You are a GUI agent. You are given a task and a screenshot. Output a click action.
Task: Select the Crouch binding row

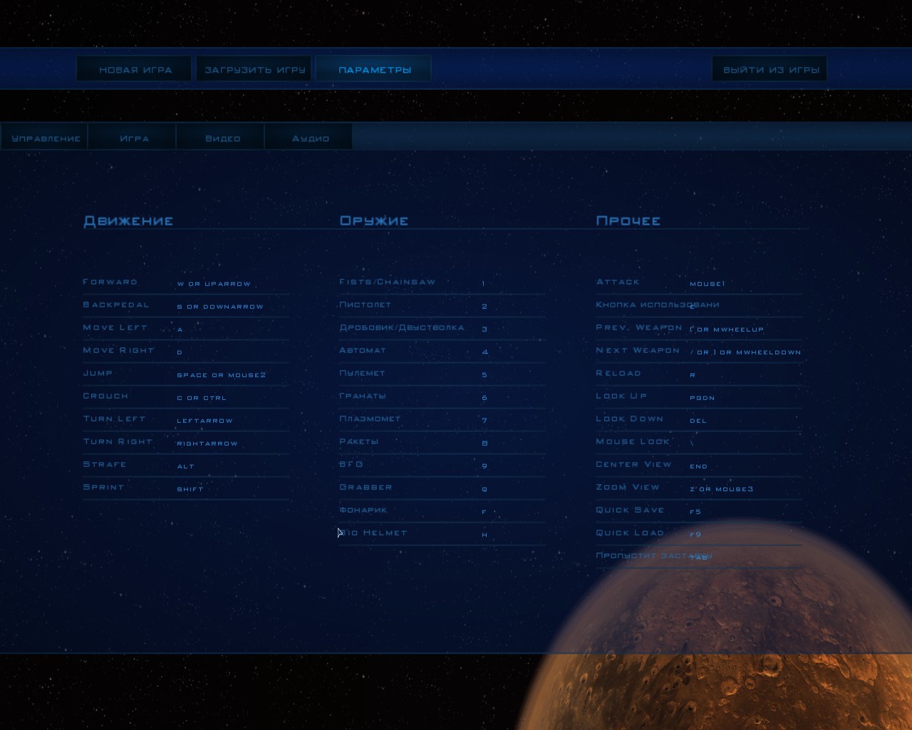(186, 397)
